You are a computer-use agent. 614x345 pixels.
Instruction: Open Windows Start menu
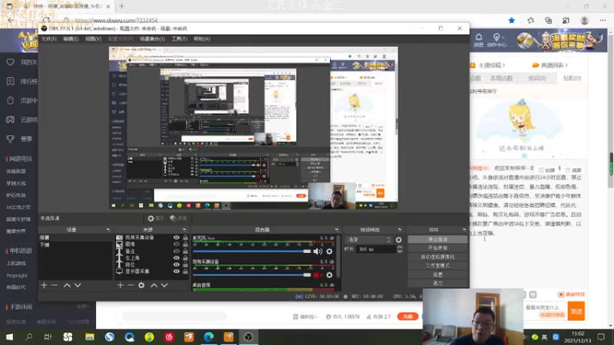point(9,337)
